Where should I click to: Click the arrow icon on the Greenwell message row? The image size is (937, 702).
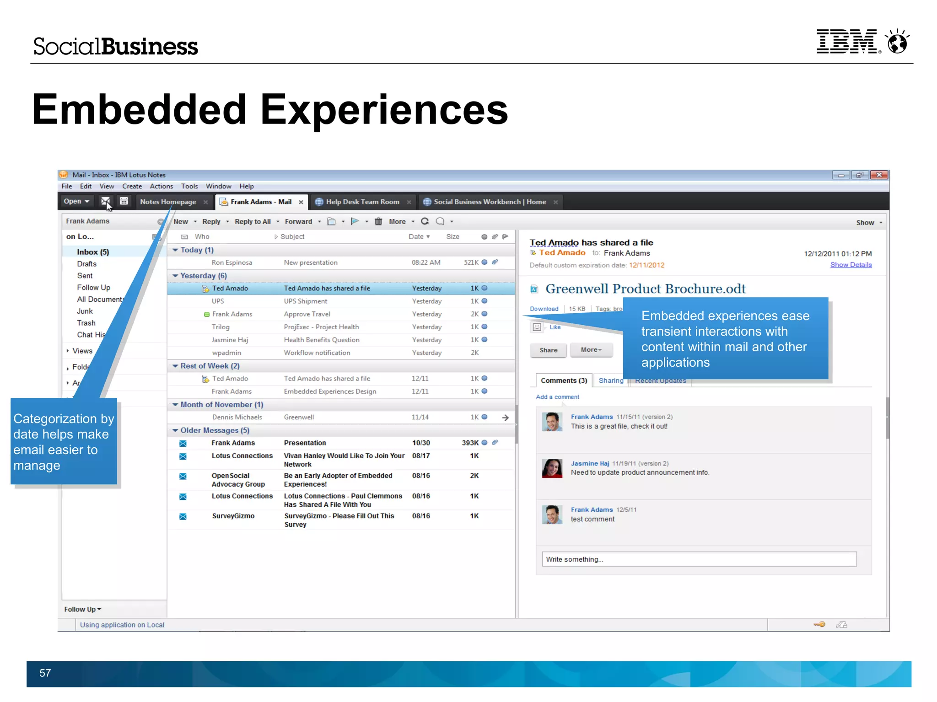[x=506, y=418]
